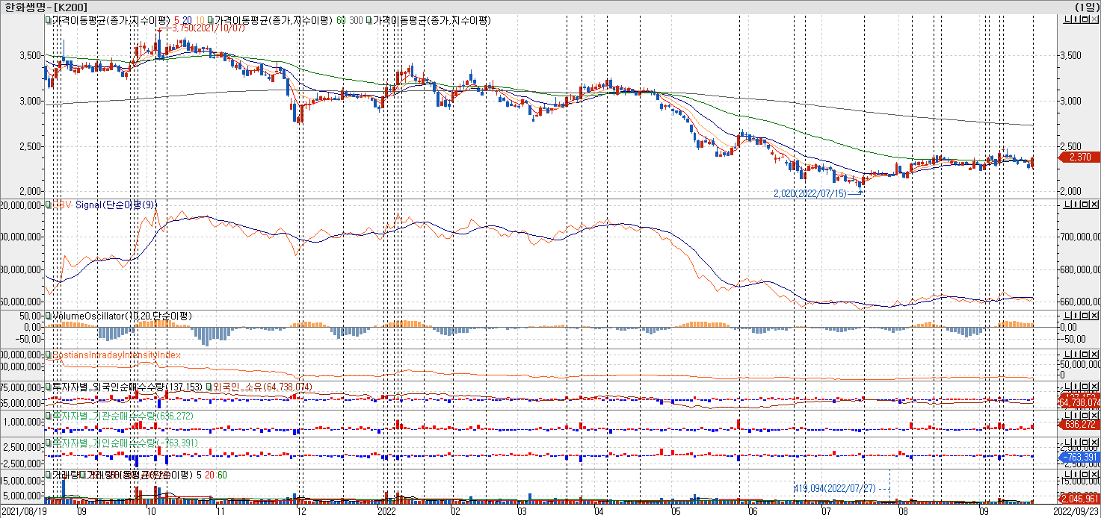
Task: Click the L-shaped icon on the 개인순매수 panel
Action: 1067,443
